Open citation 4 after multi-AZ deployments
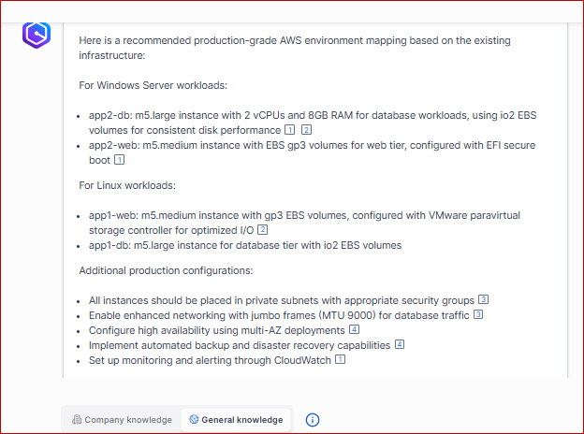Image resolution: width=584 pixels, height=434 pixels. 354,329
